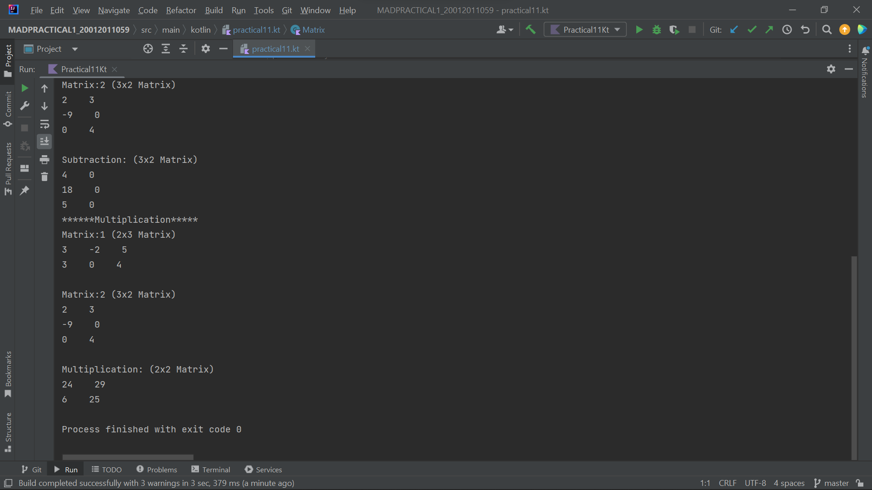Open the Navigate menu
The image size is (872, 490).
pos(114,10)
